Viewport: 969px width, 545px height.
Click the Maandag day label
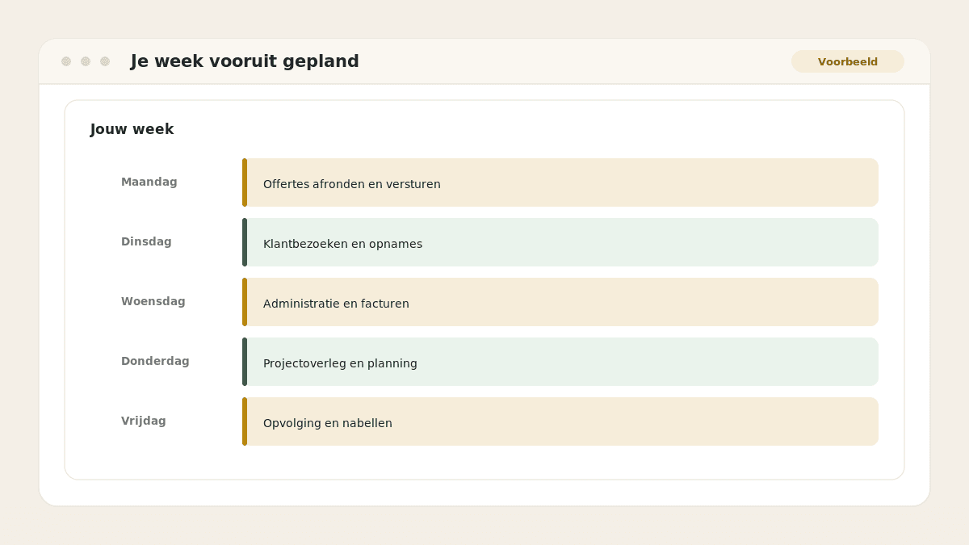[149, 182]
